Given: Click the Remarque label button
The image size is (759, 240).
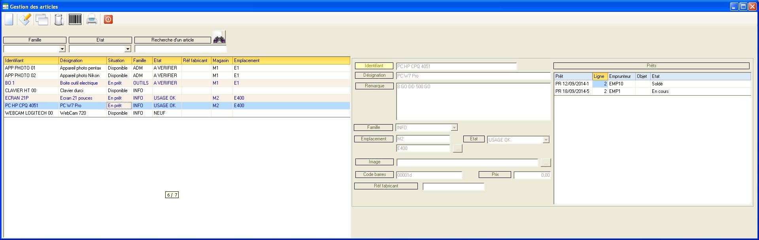Looking at the screenshot, I should tap(374, 86).
